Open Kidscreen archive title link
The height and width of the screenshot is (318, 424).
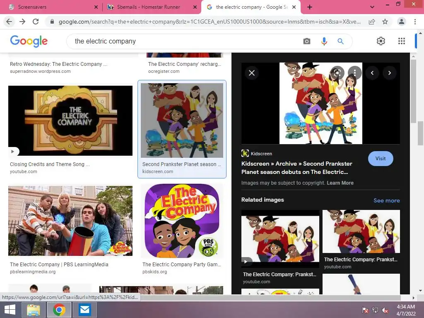pos(296,168)
